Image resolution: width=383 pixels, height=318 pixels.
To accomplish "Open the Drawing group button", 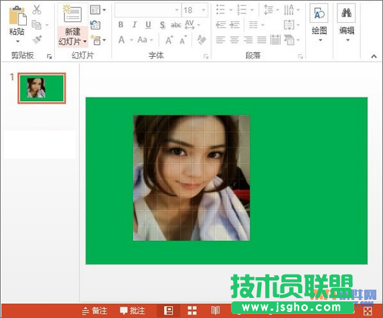I will click(x=319, y=23).
